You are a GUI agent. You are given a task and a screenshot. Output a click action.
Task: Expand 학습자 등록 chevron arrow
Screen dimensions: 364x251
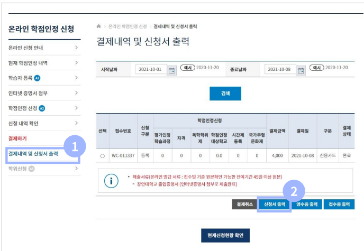click(x=76, y=78)
